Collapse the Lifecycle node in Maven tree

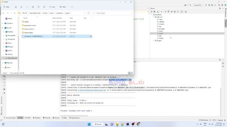click(x=153, y=17)
